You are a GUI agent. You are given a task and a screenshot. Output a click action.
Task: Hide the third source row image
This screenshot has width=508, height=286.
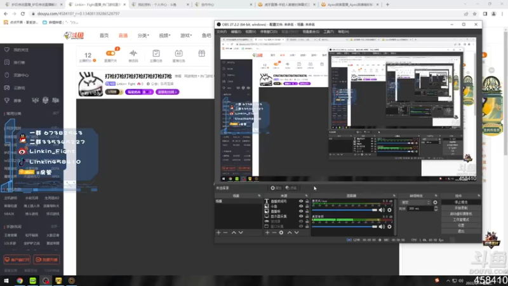pyautogui.click(x=300, y=212)
